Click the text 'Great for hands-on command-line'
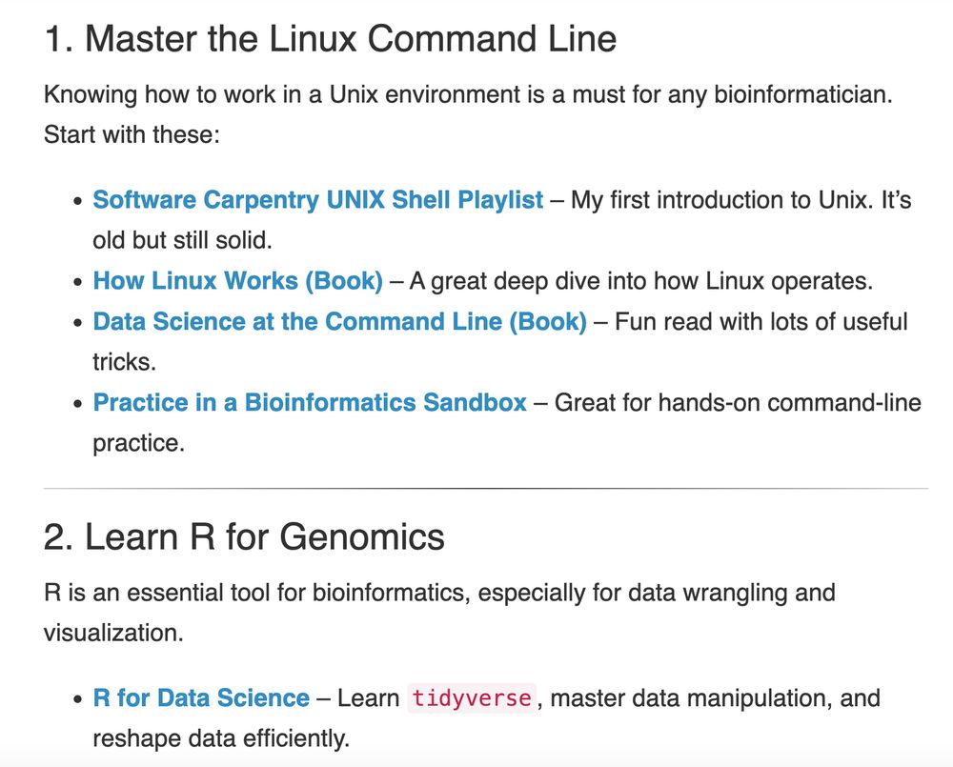 point(738,402)
